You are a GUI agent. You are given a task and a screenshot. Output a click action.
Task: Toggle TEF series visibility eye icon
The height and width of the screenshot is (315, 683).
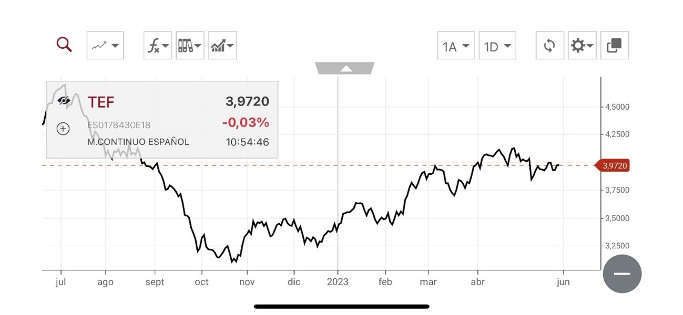(x=64, y=100)
